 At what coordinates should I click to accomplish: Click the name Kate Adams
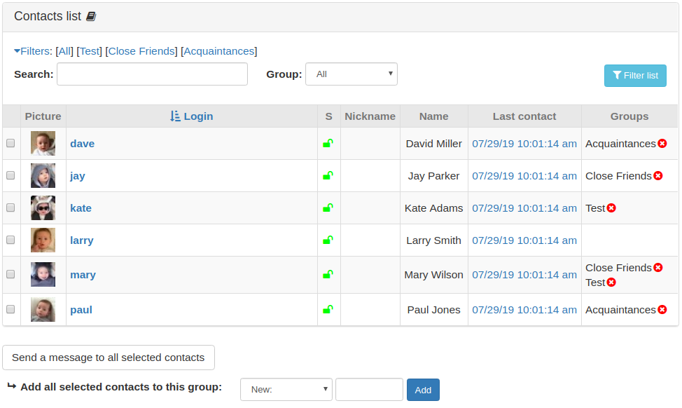point(433,208)
